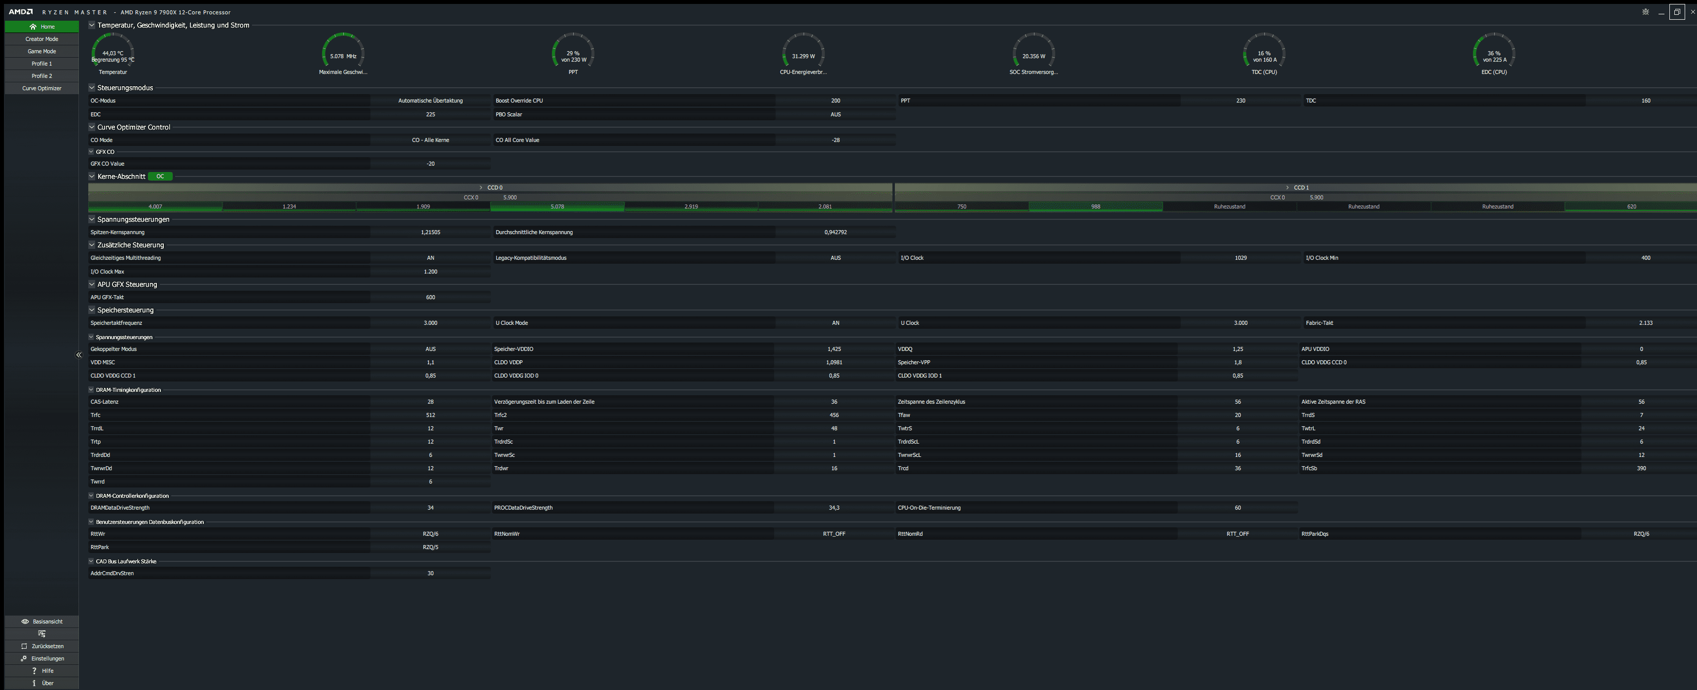Screen dimensions: 1697x690
Task: Select Creator Mode profile
Action: pyautogui.click(x=41, y=39)
